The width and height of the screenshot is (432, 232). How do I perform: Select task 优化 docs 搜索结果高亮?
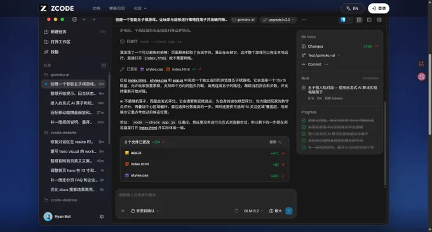click(x=73, y=189)
